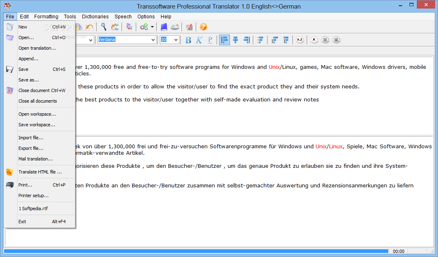Click the gears options icon
Viewport: 438px width, 257px height.
pyautogui.click(x=144, y=27)
